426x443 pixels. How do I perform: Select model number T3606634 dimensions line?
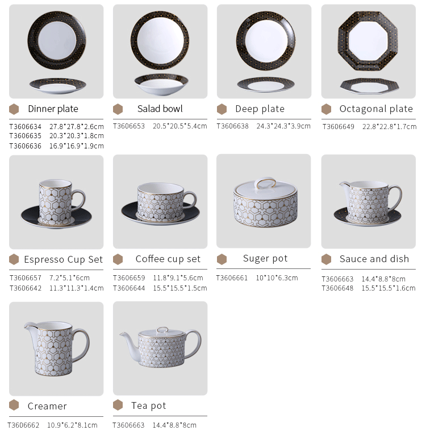[56, 127]
